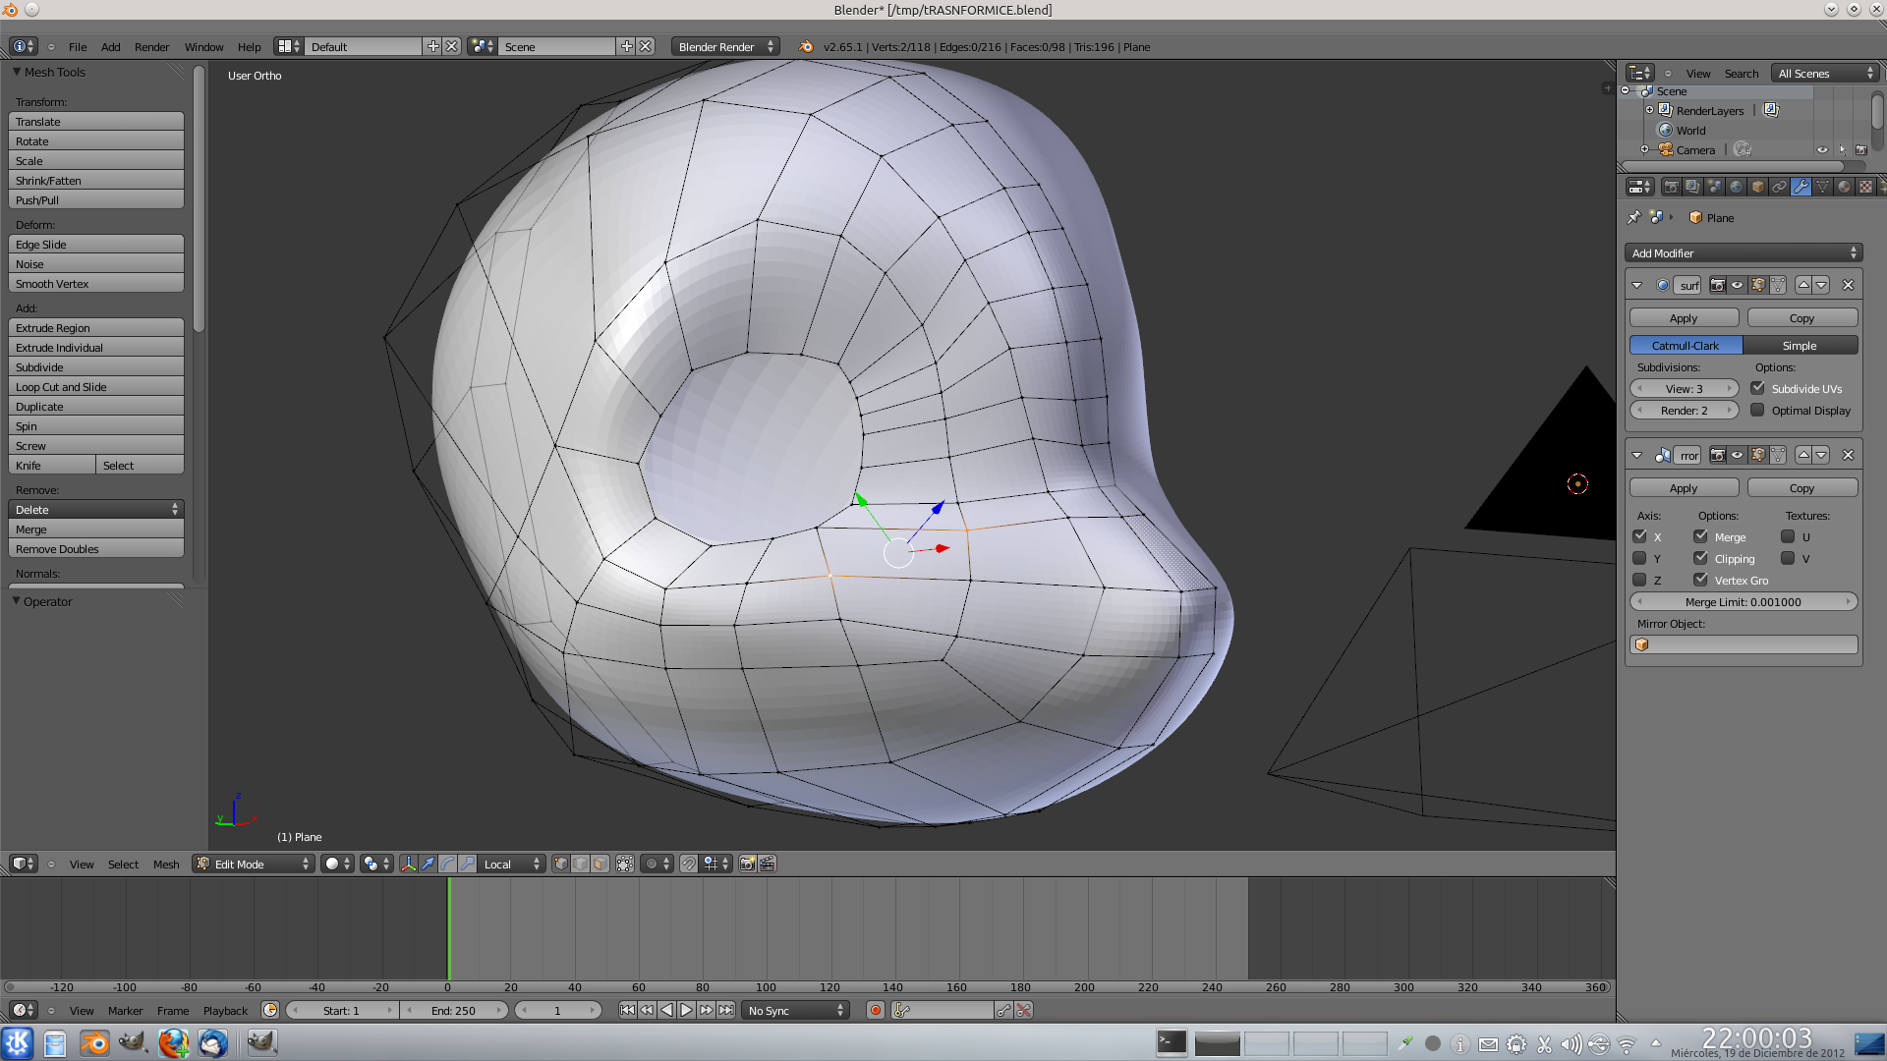Enable proportional editing via the circle icon
The height and width of the screenshot is (1061, 1887).
tap(652, 865)
